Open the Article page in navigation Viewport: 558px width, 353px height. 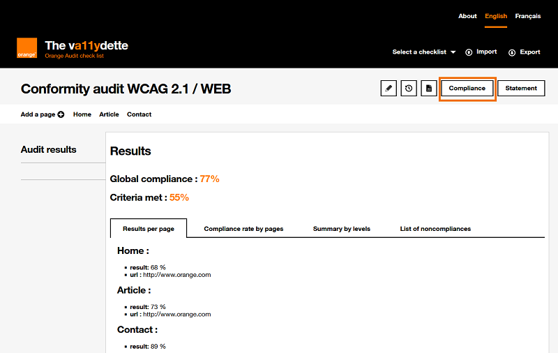click(109, 114)
